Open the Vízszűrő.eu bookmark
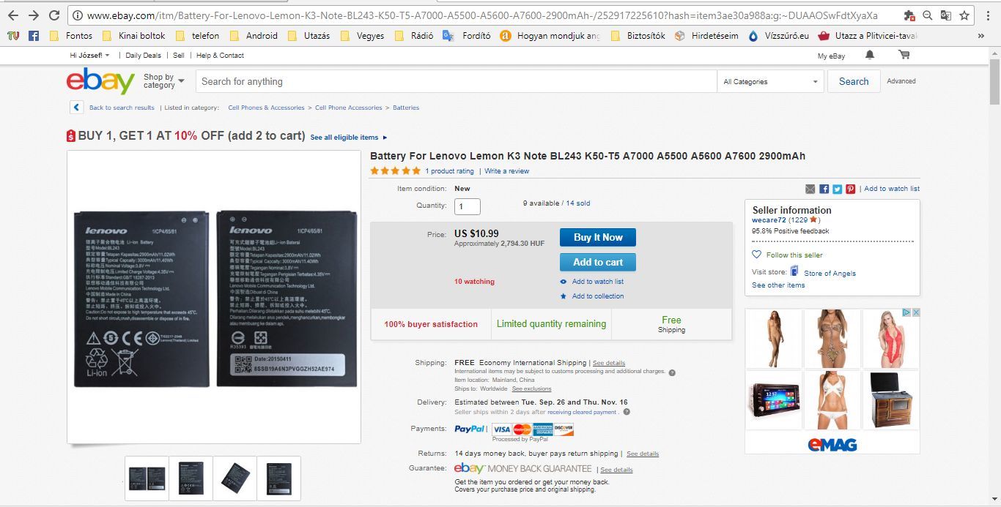The height and width of the screenshot is (507, 1001). tap(778, 35)
